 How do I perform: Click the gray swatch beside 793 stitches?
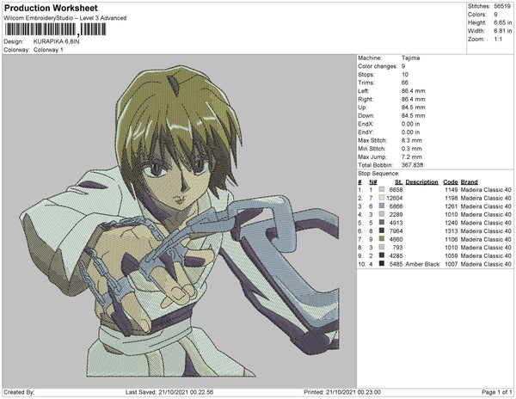coord(382,247)
